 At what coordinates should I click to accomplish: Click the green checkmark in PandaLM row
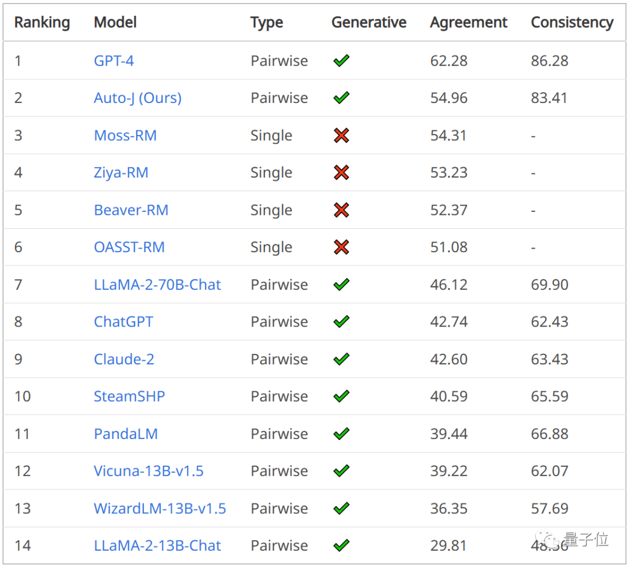(x=341, y=434)
